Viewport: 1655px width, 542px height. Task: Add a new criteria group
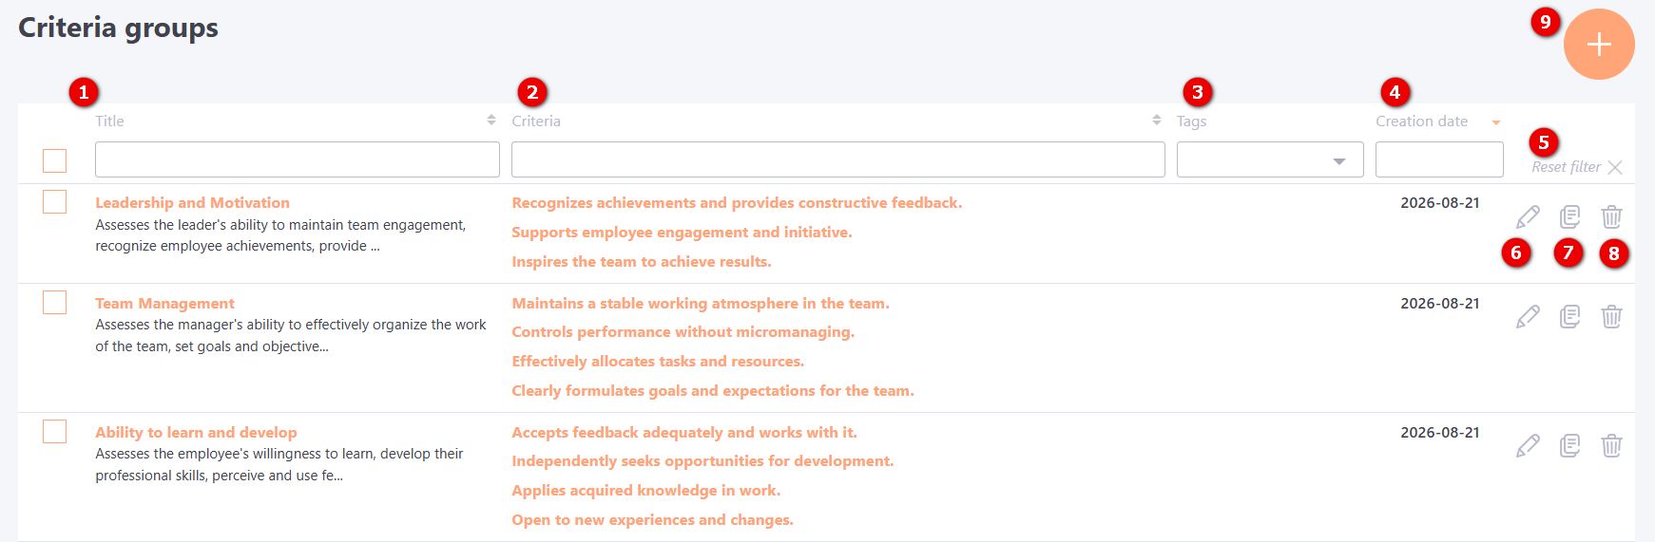1599,45
